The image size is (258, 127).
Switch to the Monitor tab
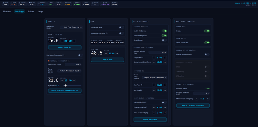tap(7, 12)
